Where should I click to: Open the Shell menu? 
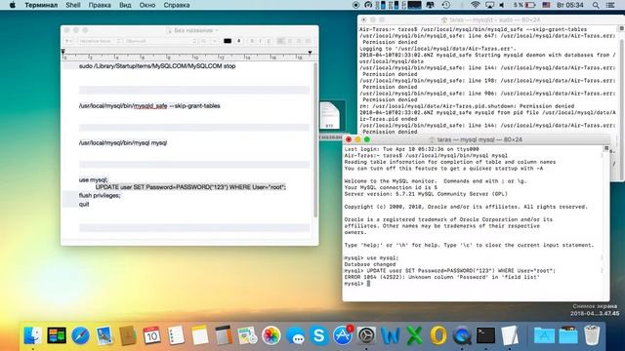pos(73,5)
